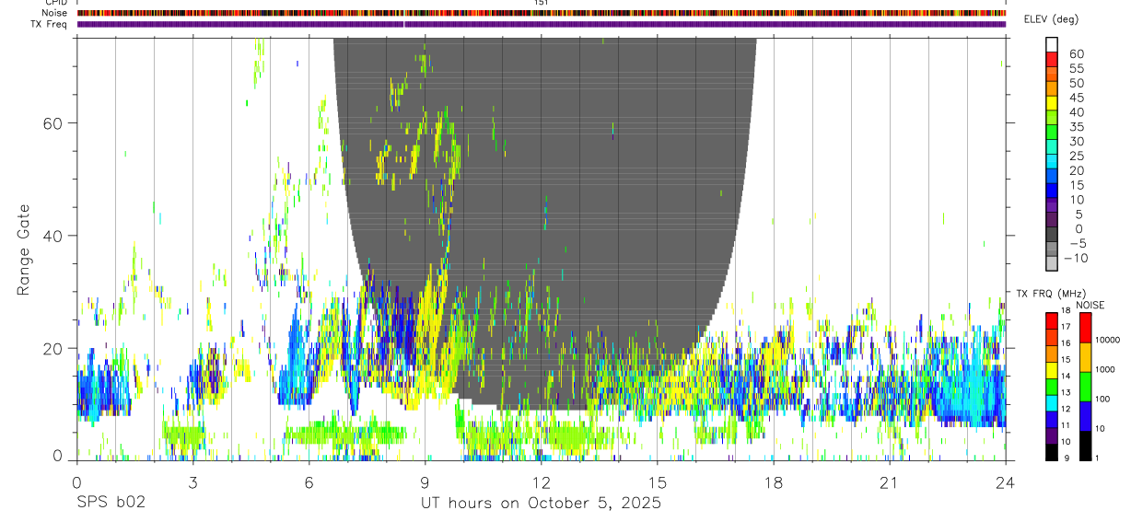Viewport: 1131px width, 522px height.
Task: Pick the white top segment of ELEV color bar
Action: (x=1051, y=44)
